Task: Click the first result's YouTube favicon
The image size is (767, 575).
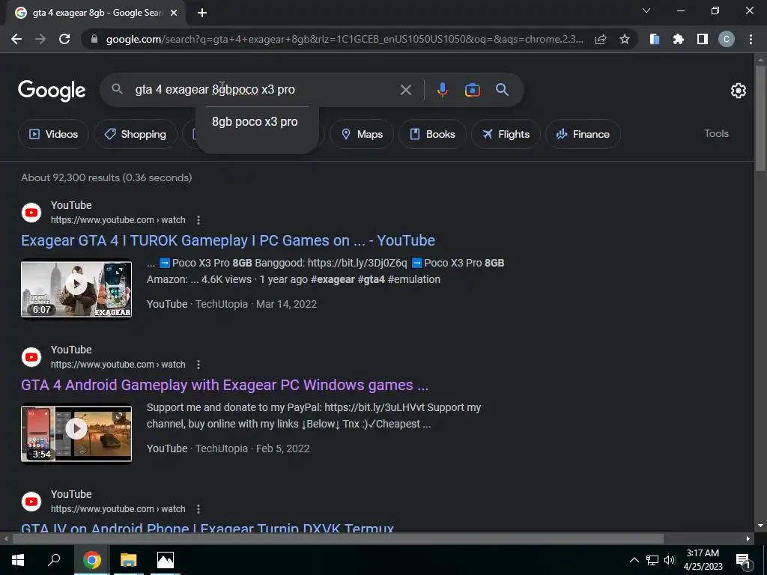Action: 31,213
